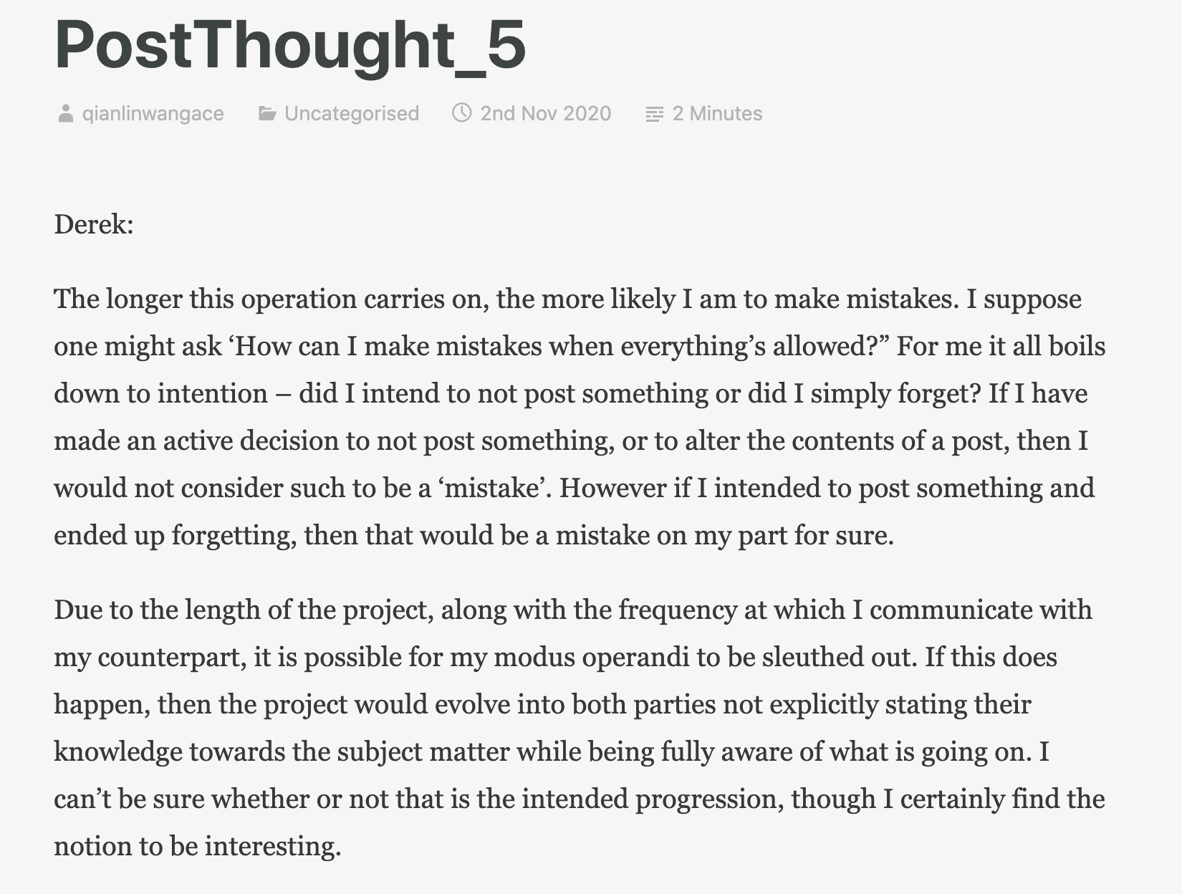
Task: Click the reading time lines icon
Action: [654, 114]
